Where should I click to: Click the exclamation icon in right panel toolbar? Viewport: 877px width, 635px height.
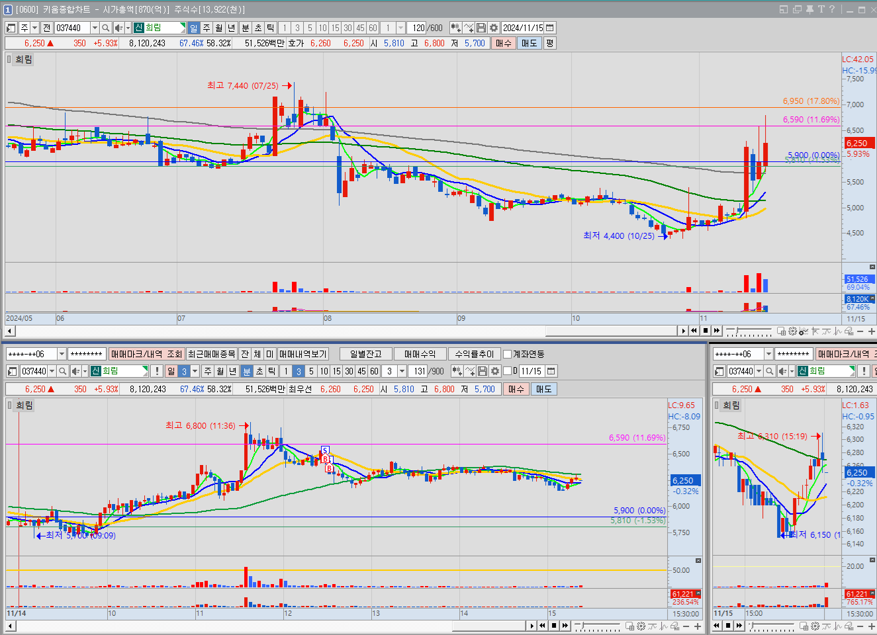coord(864,371)
